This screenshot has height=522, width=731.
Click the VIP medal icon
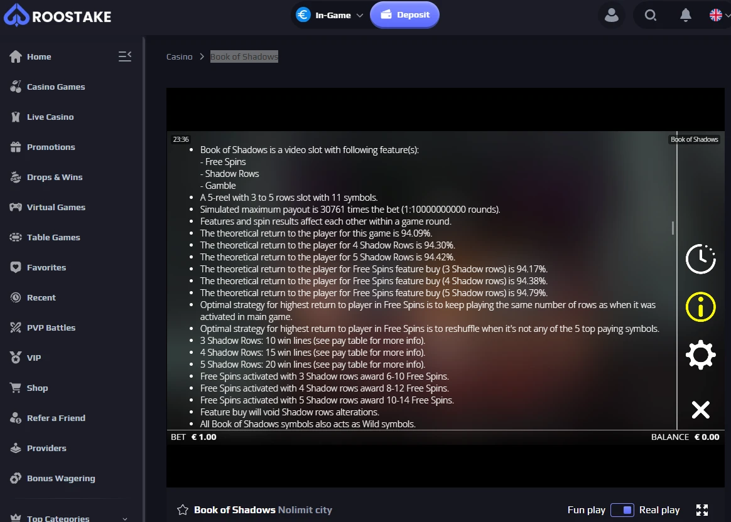[15, 358]
